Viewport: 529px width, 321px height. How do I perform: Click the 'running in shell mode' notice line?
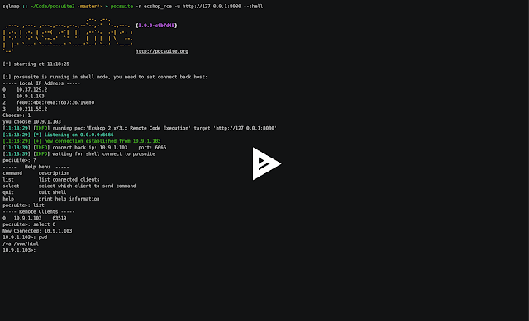point(105,77)
